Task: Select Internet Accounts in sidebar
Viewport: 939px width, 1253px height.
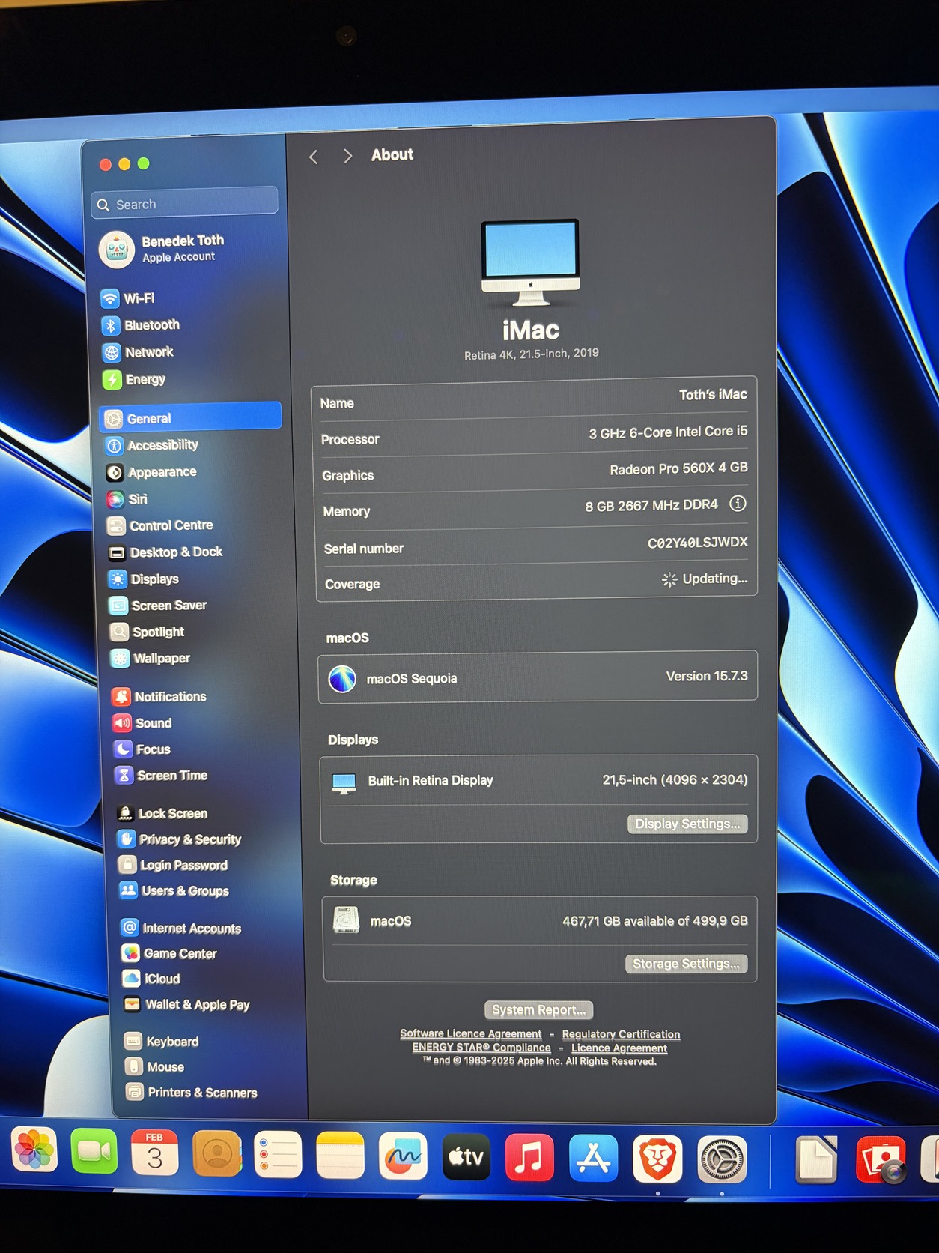Action: coord(181,928)
